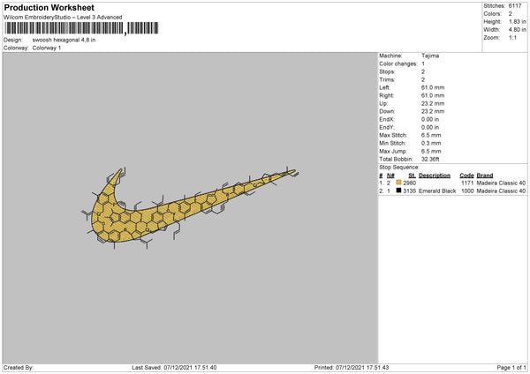530x374 pixels.
Task: Select Max Jump value 6.5 mm
Action: pyautogui.click(x=431, y=152)
